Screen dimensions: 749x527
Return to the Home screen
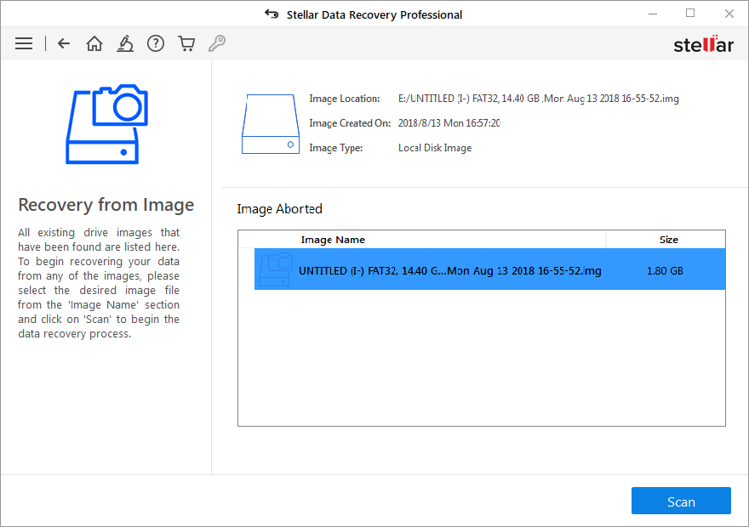(94, 44)
